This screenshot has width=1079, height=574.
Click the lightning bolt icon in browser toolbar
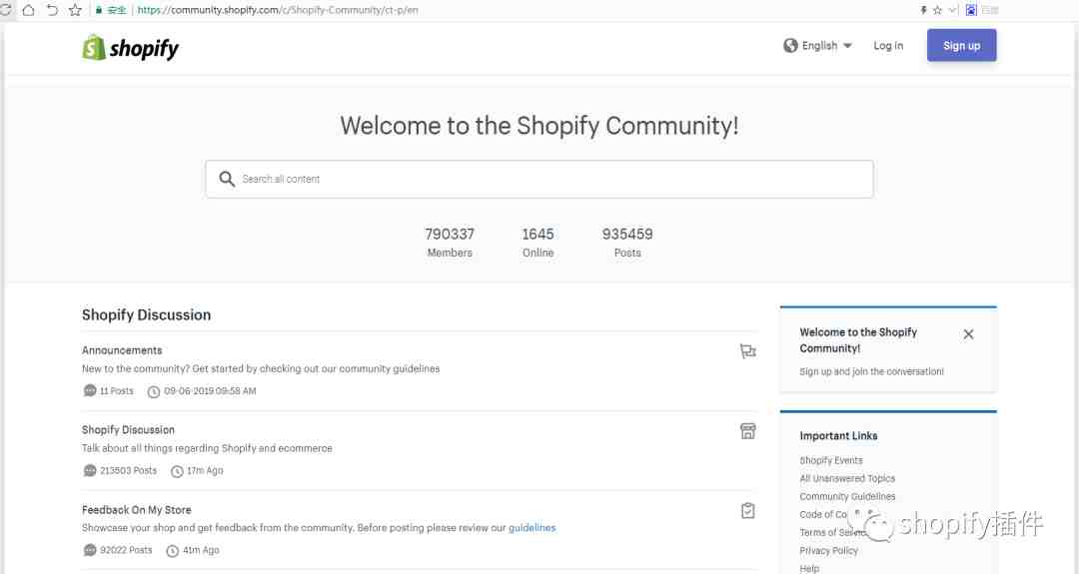923,10
